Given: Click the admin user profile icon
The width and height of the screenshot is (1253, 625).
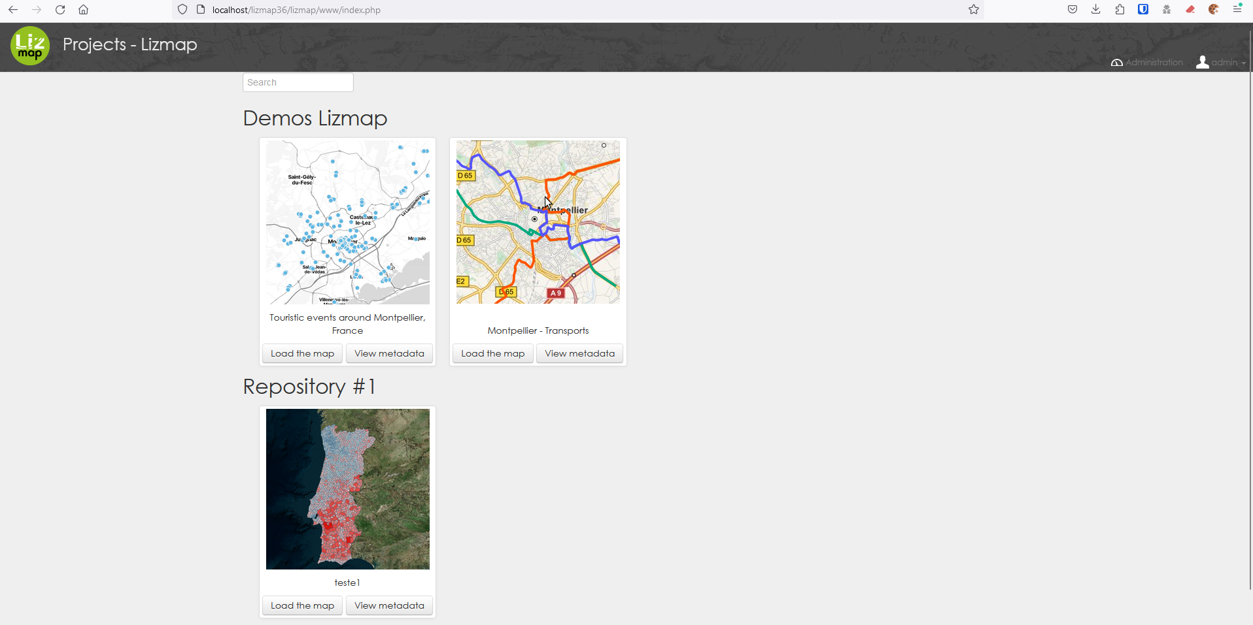Looking at the screenshot, I should click(x=1202, y=63).
